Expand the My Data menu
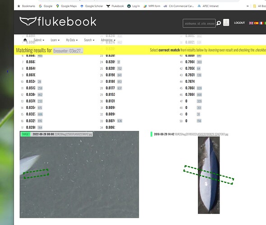The height and width of the screenshot is (225, 266). 72,40
